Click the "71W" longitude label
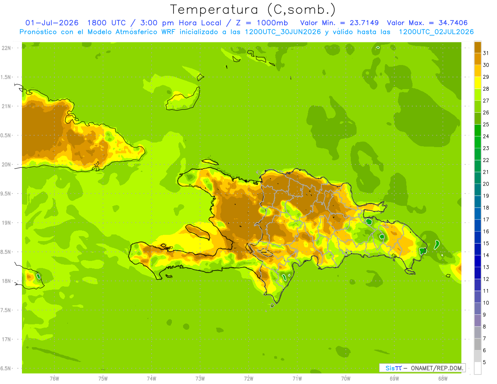497x384 pixels. 297,379
